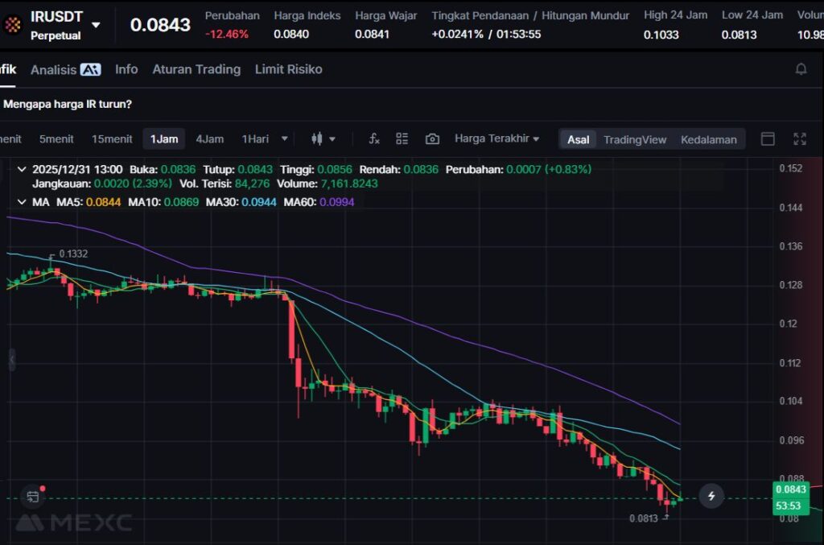The width and height of the screenshot is (824, 545).
Task: Click the panel layout window icon
Action: pyautogui.click(x=768, y=138)
